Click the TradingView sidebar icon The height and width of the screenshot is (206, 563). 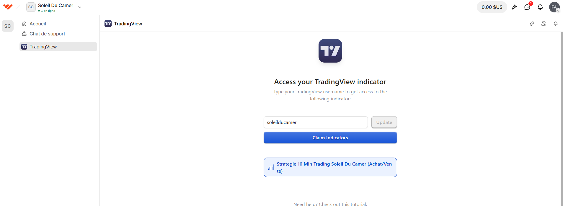pyautogui.click(x=24, y=47)
